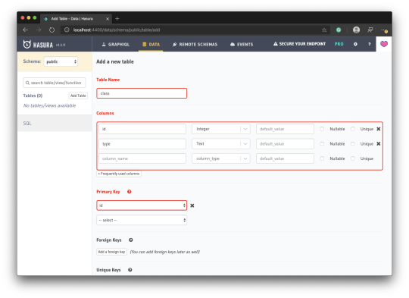Open the primary key -- select -- dropdown
409x298 pixels.
(142, 220)
